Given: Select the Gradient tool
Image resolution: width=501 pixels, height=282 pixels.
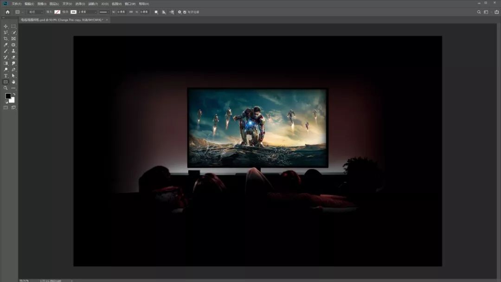Looking at the screenshot, I should click(x=6, y=63).
